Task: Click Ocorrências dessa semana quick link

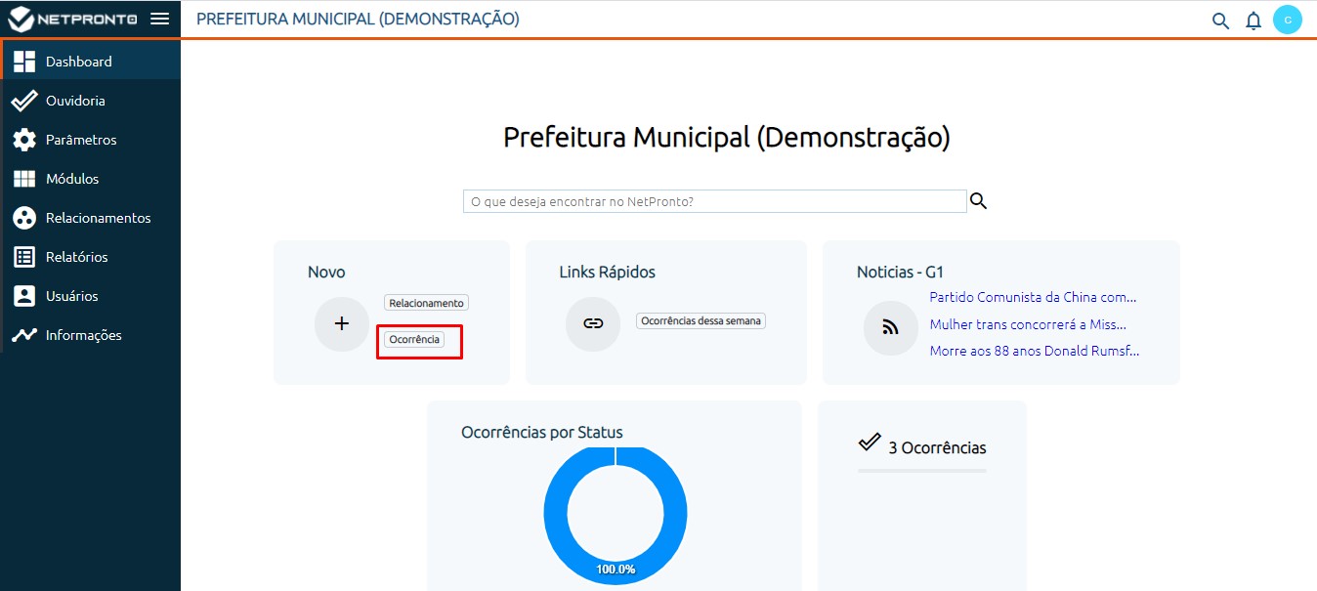Action: pyautogui.click(x=701, y=320)
